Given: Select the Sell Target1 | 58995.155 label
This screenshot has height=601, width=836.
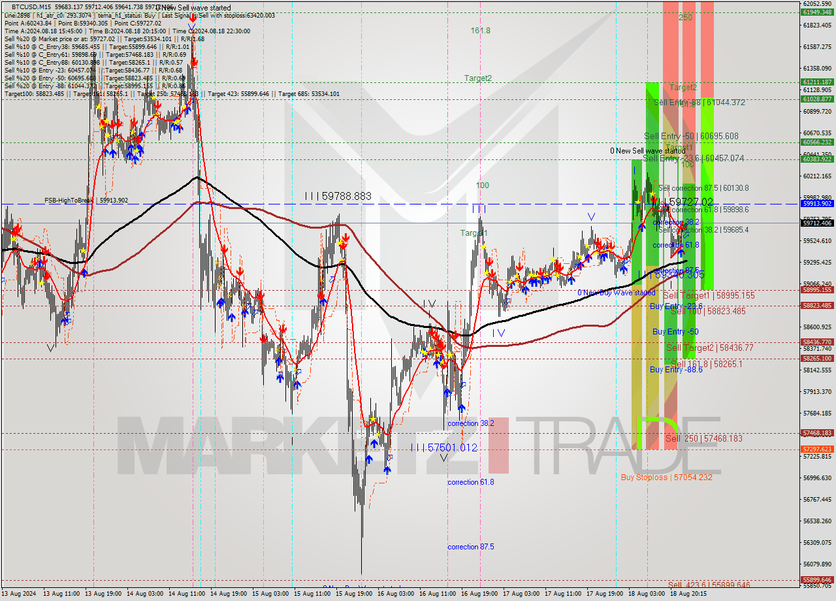Looking at the screenshot, I should (x=709, y=296).
